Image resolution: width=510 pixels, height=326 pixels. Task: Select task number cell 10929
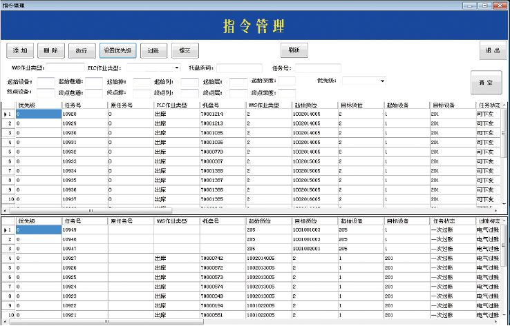coord(84,123)
